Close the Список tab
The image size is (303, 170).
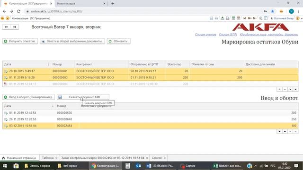click(x=165, y=158)
